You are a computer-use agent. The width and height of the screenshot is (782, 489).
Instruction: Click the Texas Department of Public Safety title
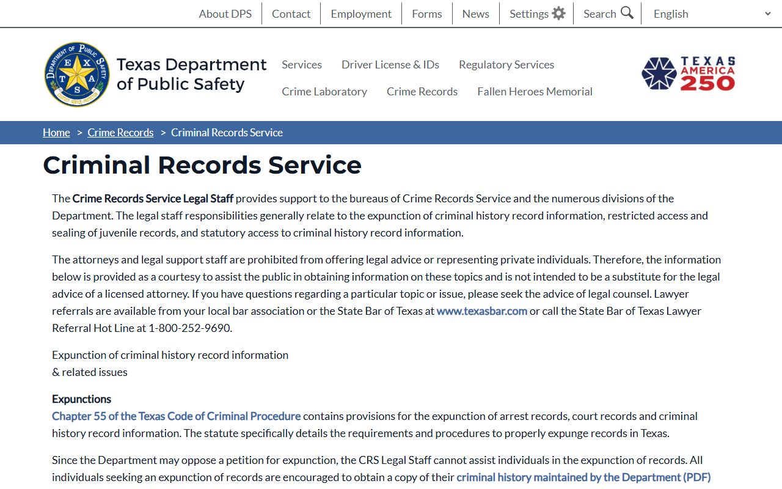pos(191,74)
